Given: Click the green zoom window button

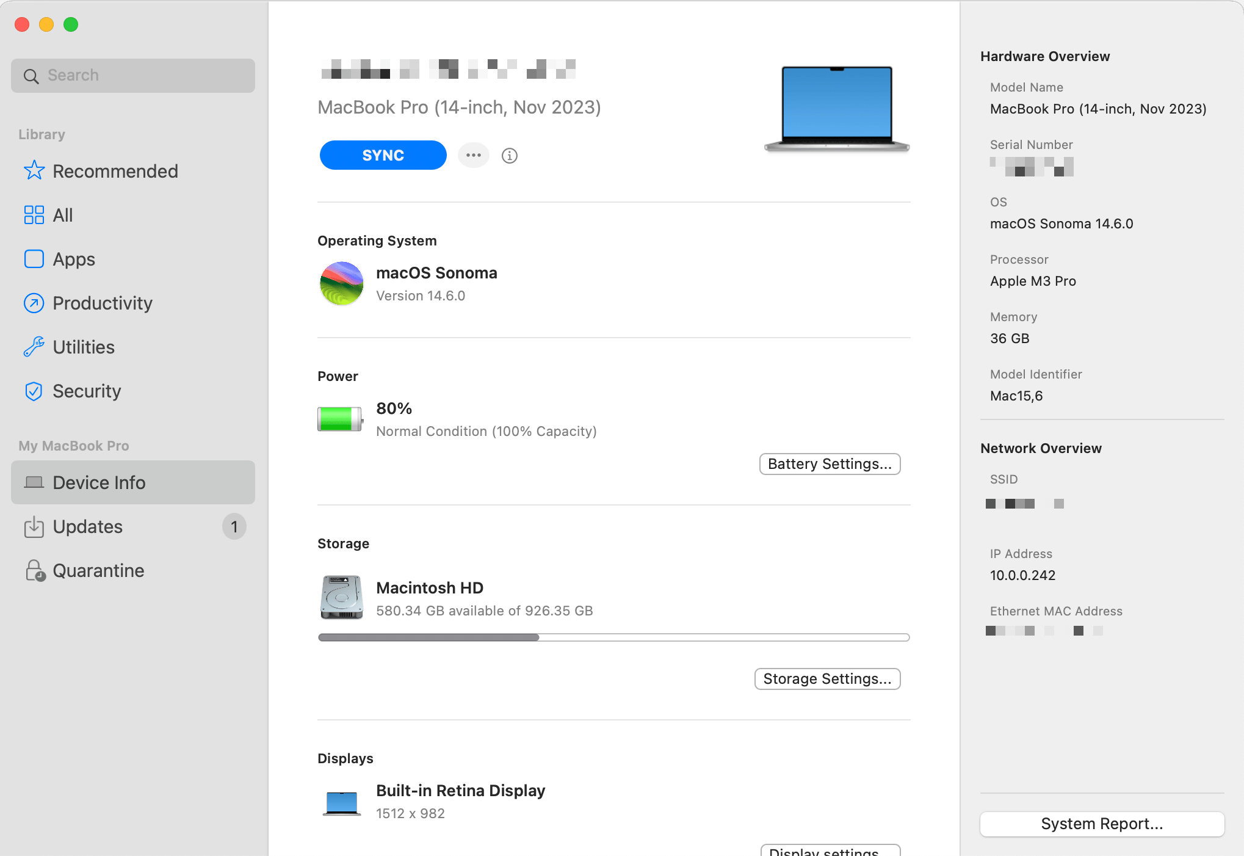Looking at the screenshot, I should (71, 24).
